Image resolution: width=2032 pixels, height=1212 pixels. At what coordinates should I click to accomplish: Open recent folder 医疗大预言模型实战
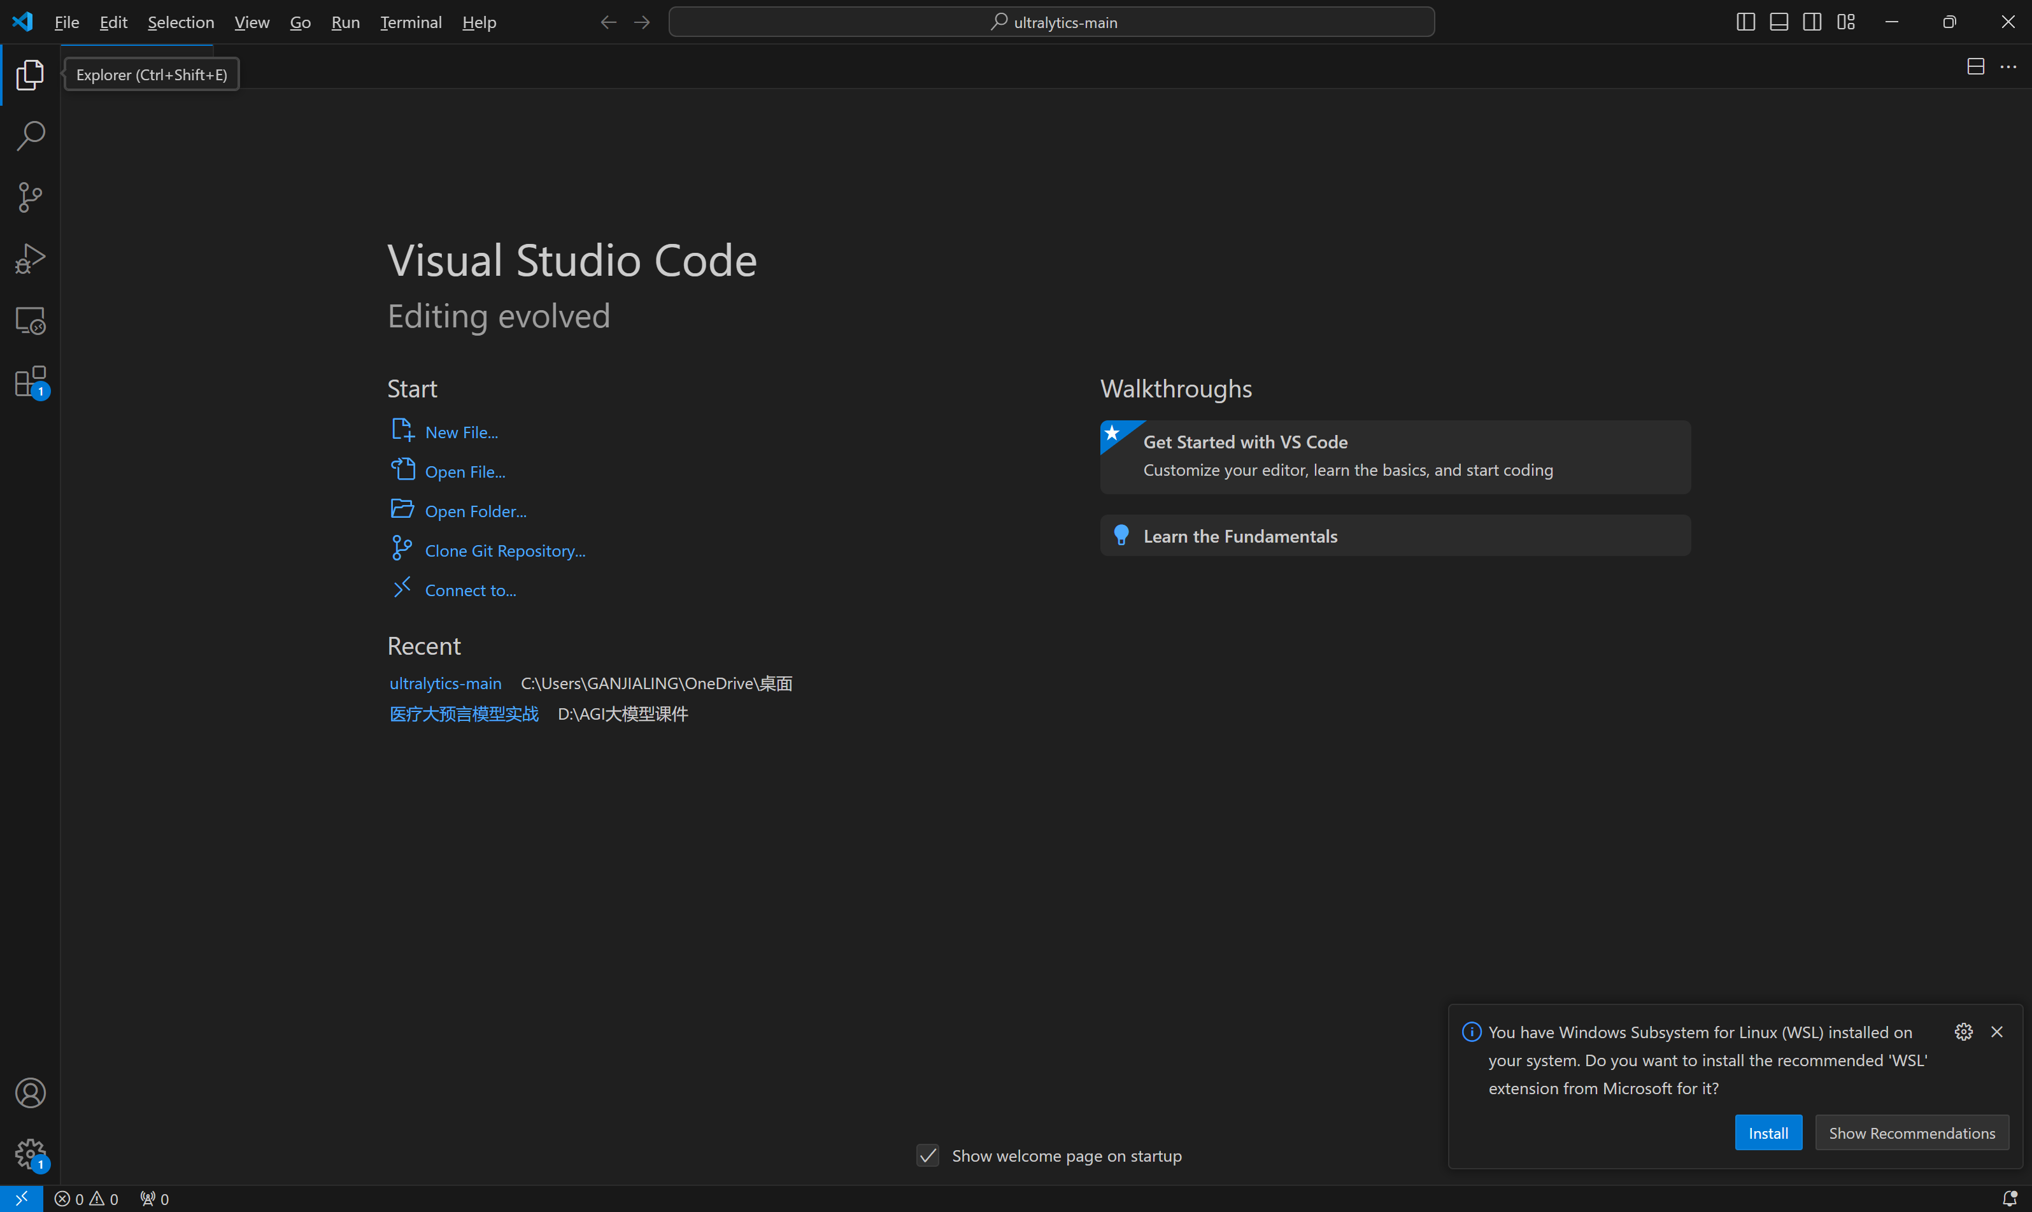pos(464,714)
